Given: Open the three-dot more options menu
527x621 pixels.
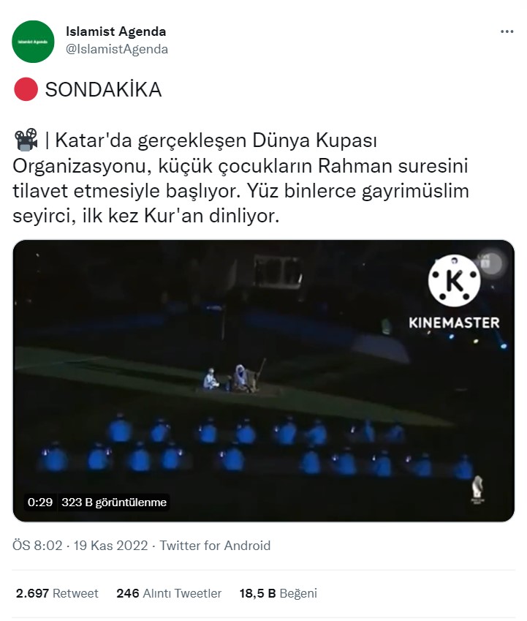Looking at the screenshot, I should click(507, 31).
